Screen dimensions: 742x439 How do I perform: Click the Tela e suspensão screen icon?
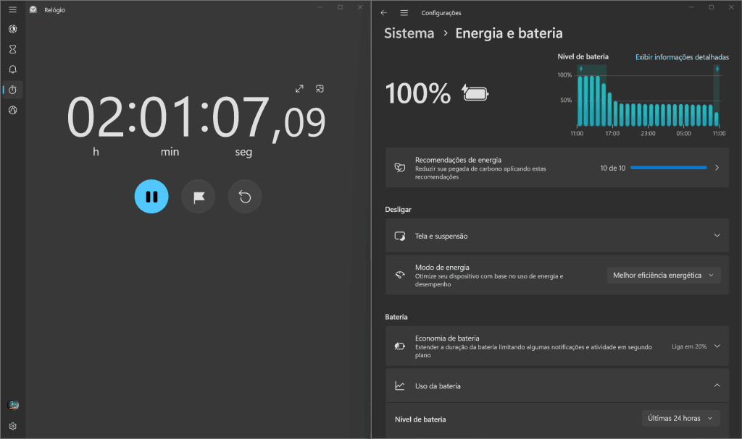pyautogui.click(x=400, y=236)
